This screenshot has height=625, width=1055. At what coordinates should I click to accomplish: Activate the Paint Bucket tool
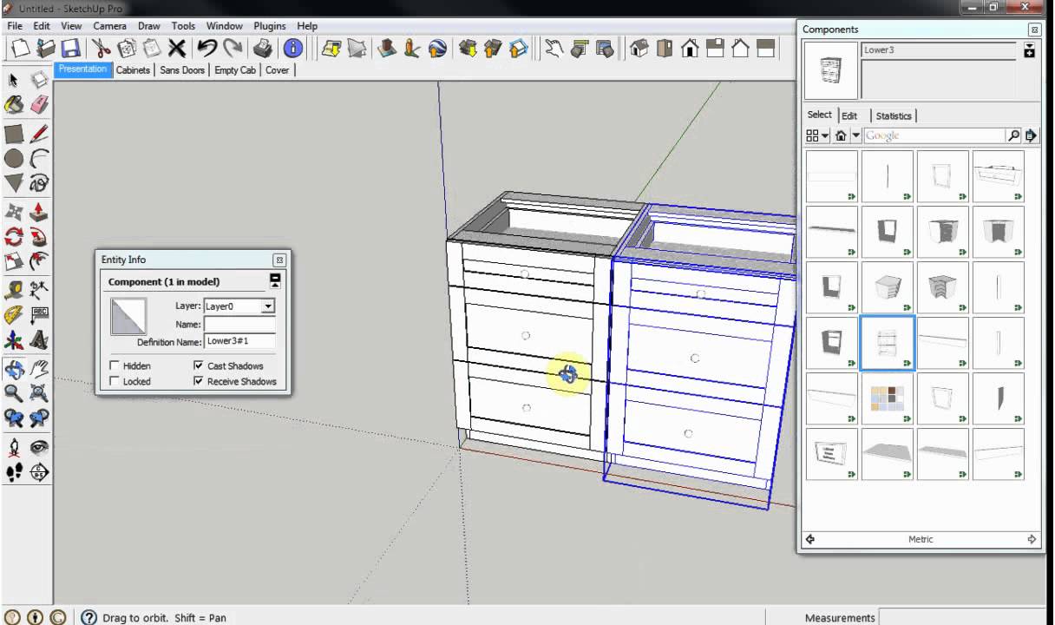13,104
